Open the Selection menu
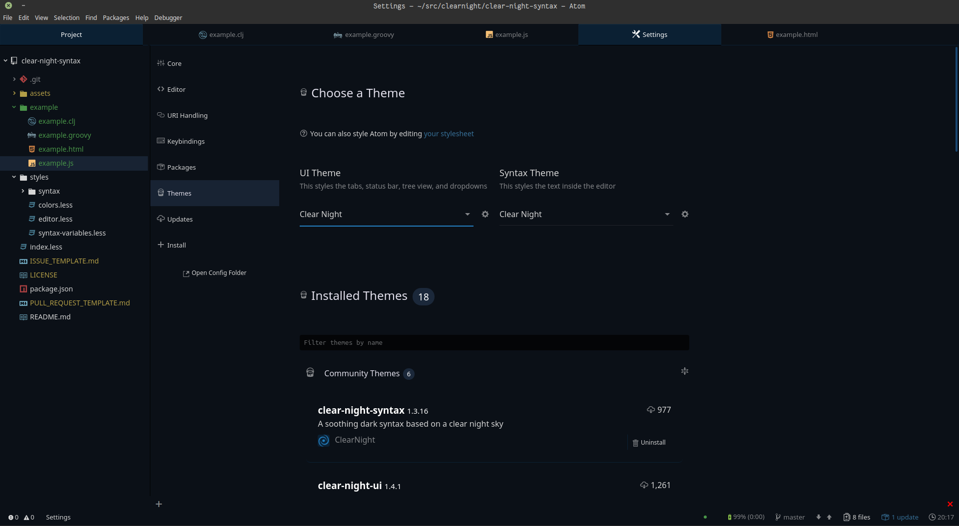The height and width of the screenshot is (526, 959). pyautogui.click(x=66, y=17)
